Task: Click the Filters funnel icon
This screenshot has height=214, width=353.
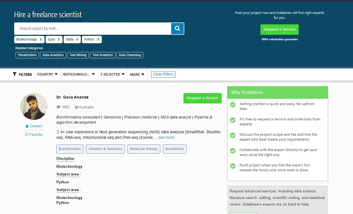Action: pyautogui.click(x=15, y=74)
